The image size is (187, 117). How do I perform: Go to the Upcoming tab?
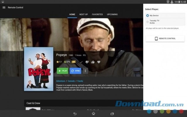[112, 14]
